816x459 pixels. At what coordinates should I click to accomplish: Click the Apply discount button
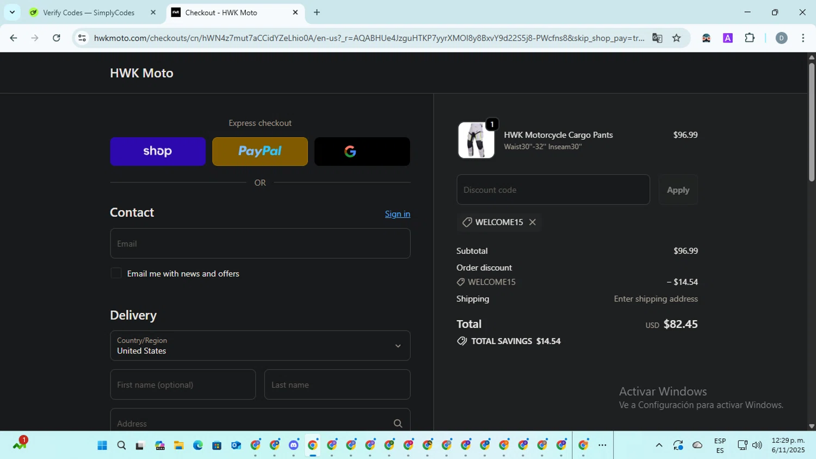(678, 189)
